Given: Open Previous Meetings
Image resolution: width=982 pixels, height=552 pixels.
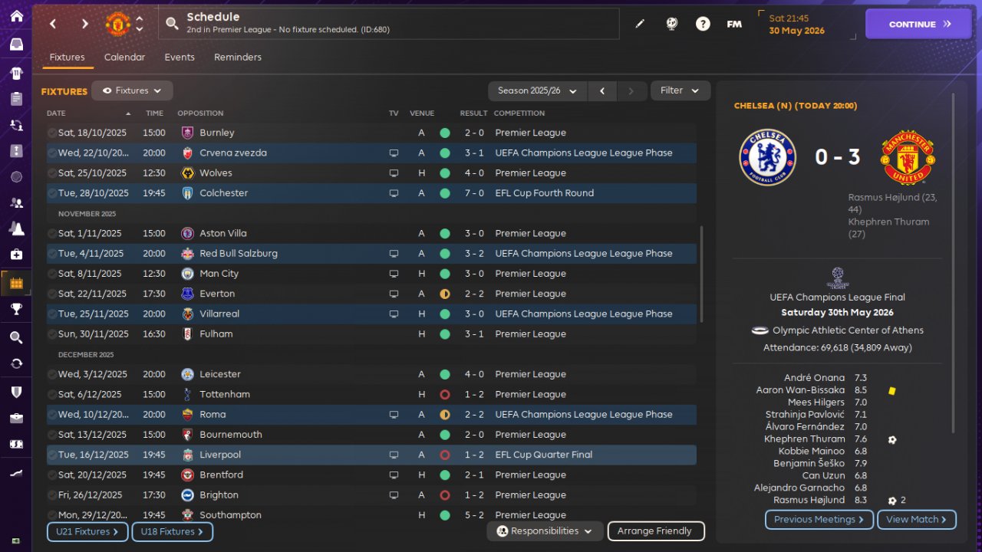Looking at the screenshot, I should tap(819, 520).
